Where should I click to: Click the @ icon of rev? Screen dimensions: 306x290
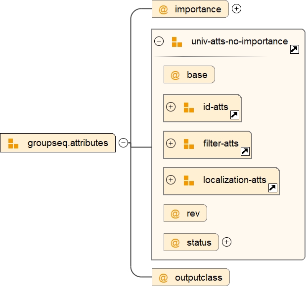point(175,214)
